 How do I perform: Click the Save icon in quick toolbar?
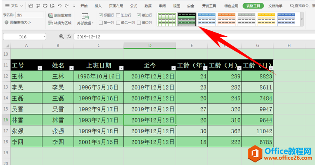(31, 6)
